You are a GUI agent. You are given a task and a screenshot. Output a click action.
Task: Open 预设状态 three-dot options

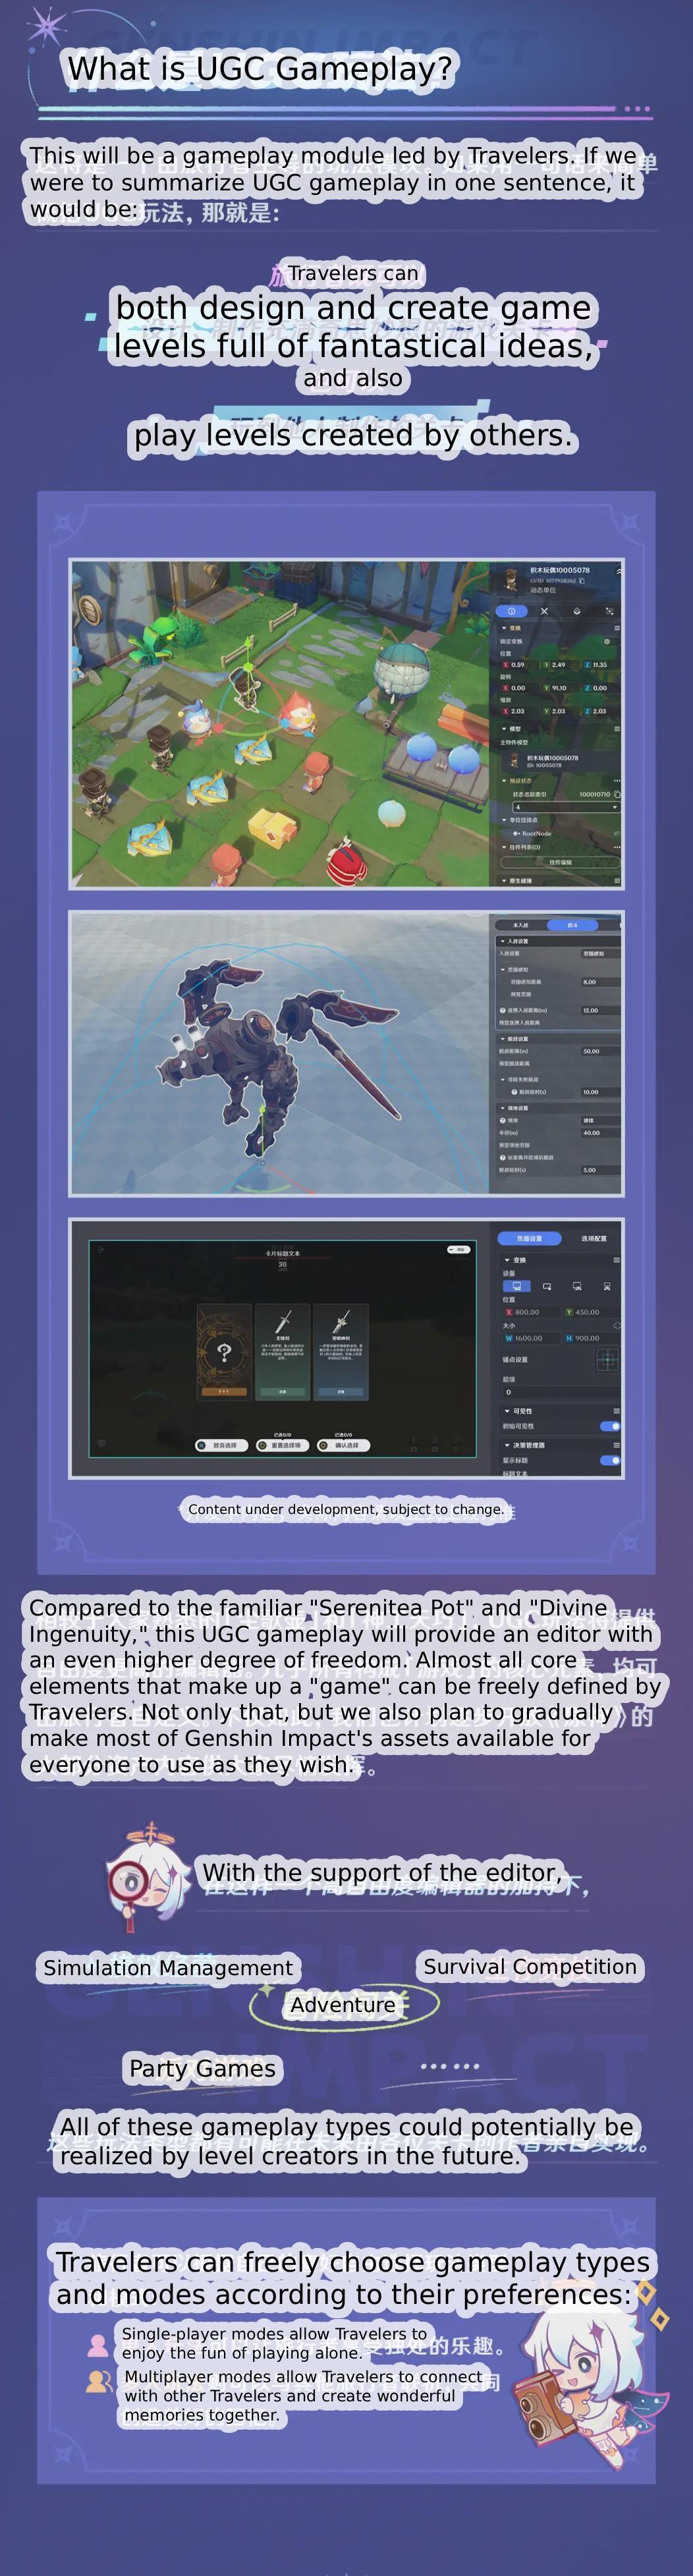tap(617, 781)
